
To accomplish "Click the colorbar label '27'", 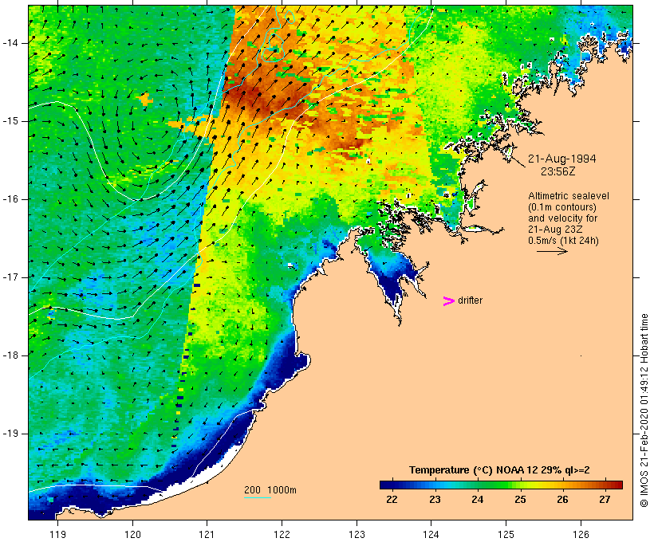I will [x=605, y=499].
